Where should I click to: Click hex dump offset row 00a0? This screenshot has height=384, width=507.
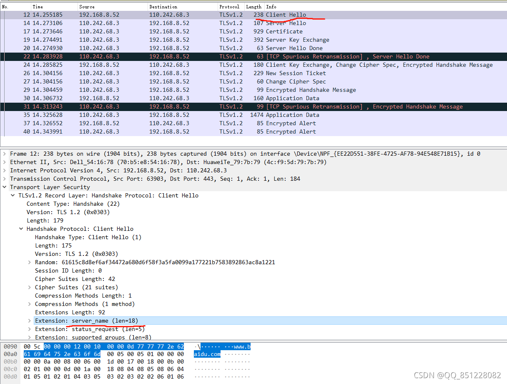(10, 354)
